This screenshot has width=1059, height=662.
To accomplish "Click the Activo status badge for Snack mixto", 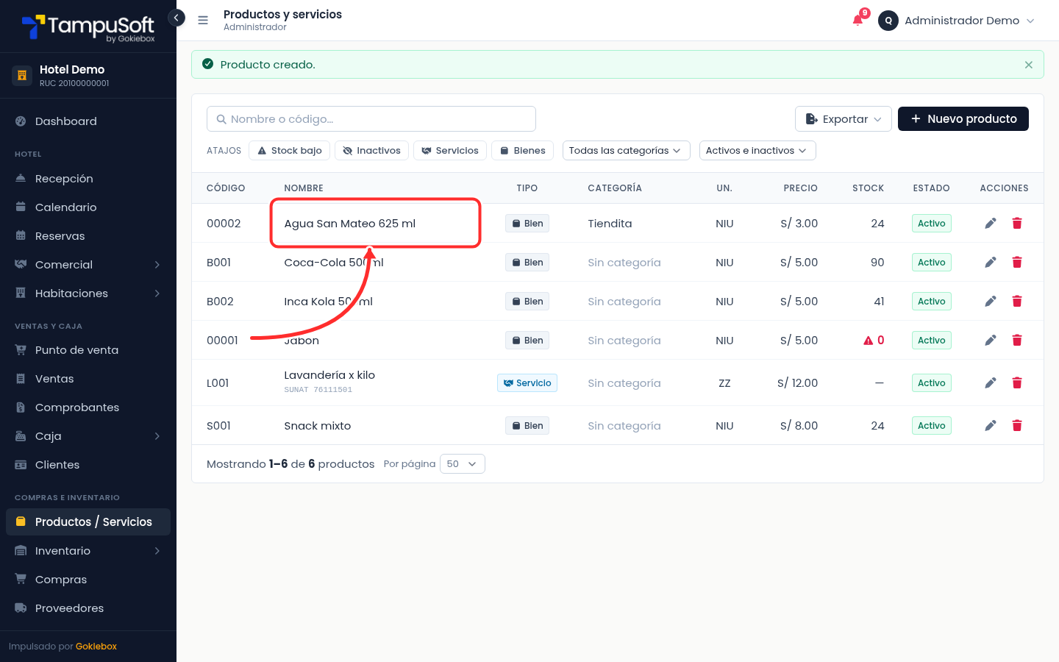I will [932, 426].
